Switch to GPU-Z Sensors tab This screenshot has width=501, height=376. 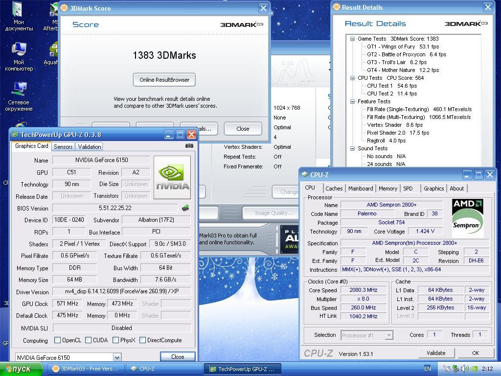click(63, 147)
